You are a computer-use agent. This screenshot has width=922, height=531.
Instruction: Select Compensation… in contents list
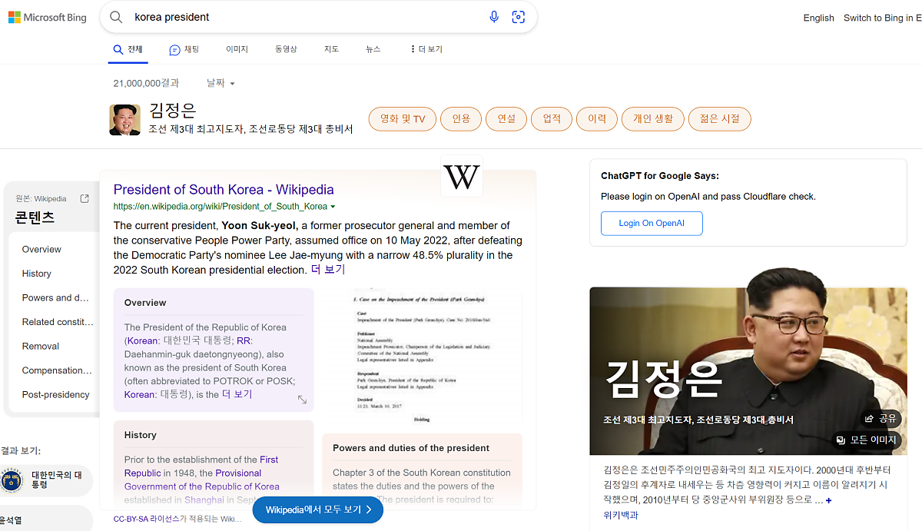coord(57,370)
